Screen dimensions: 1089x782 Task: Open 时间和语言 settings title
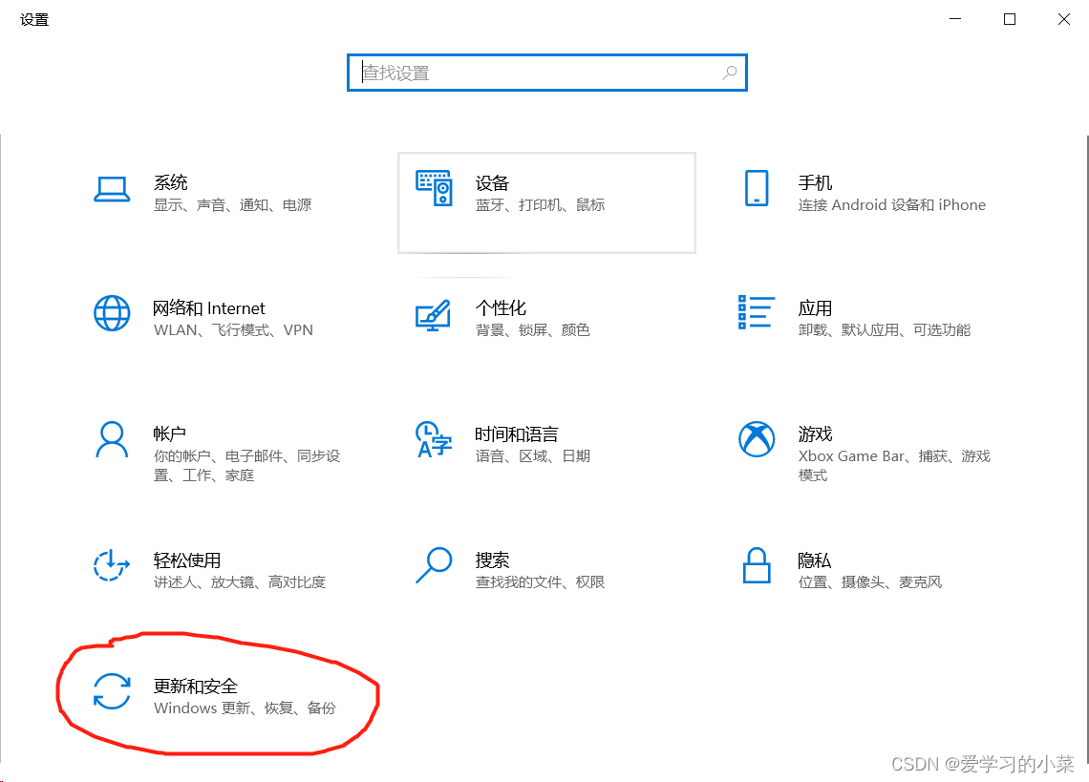[517, 434]
